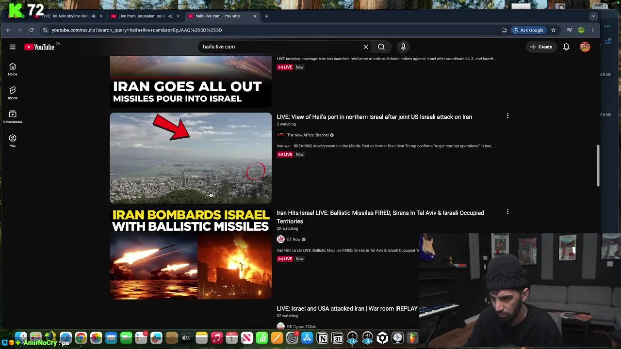The image size is (621, 349).
Task: Close the haifa live cam tab
Action: point(255,16)
